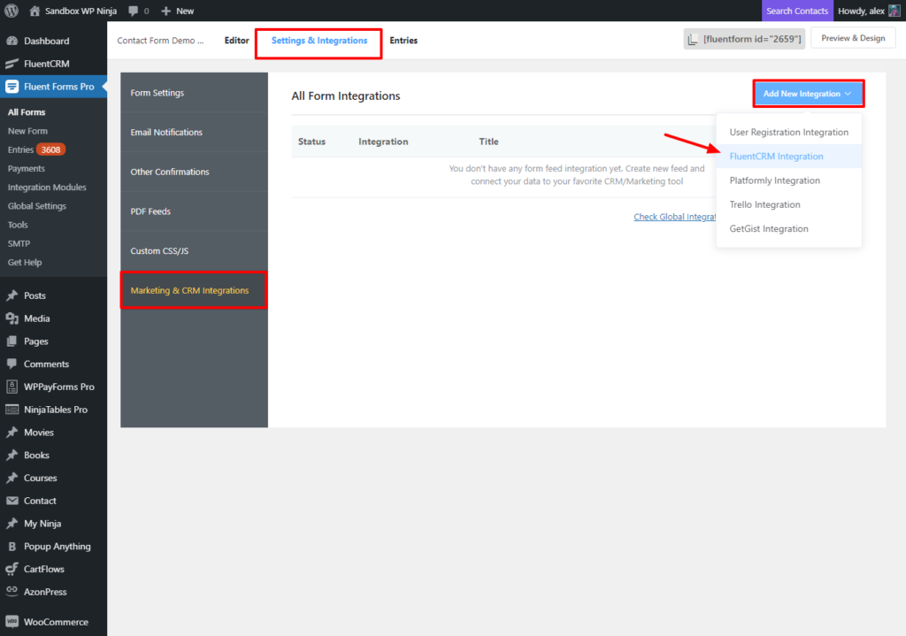Click the Contact Form Demo title link

[x=161, y=41]
